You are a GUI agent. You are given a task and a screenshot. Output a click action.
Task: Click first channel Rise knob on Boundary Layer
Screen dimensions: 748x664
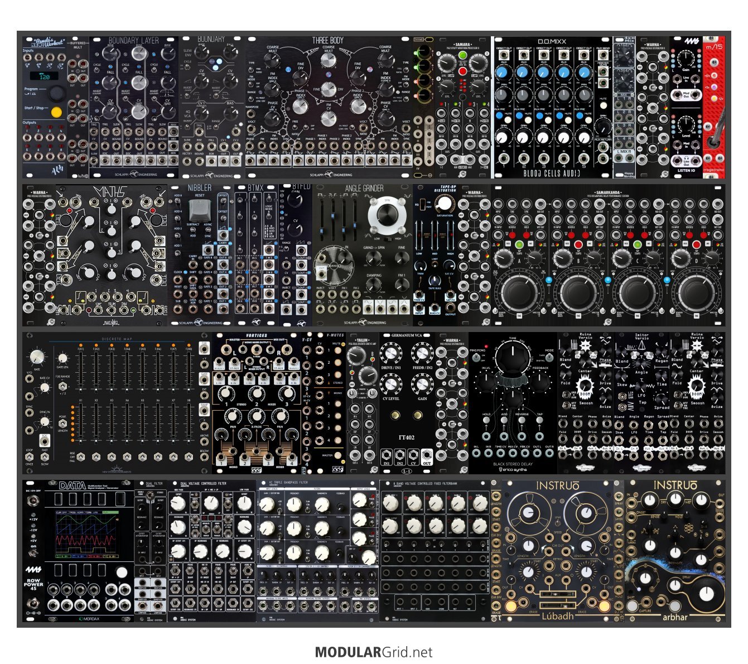click(110, 54)
